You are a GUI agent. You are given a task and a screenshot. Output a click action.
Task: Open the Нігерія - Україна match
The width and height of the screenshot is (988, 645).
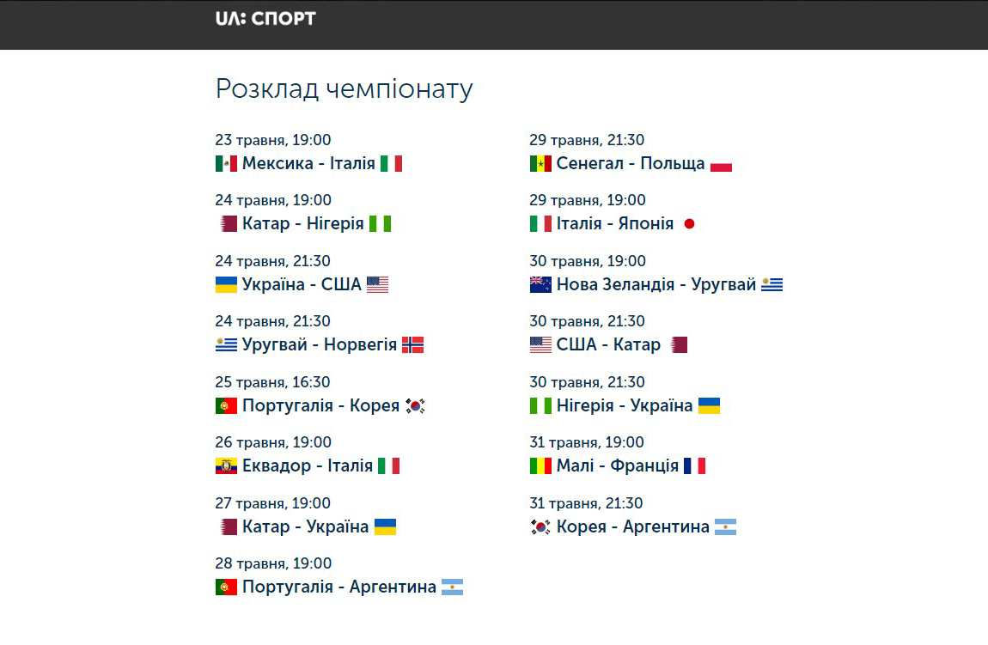click(x=625, y=405)
